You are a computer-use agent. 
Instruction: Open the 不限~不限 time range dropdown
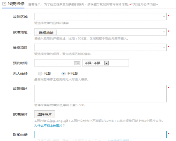(x=96, y=63)
